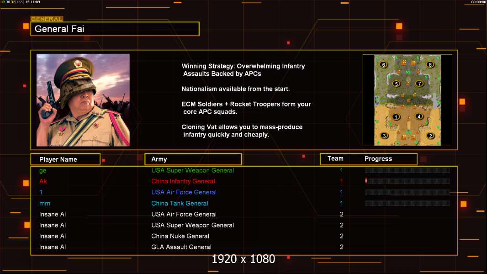Click the General Fai title field
The width and height of the screenshot is (487, 274).
pyautogui.click(x=115, y=29)
